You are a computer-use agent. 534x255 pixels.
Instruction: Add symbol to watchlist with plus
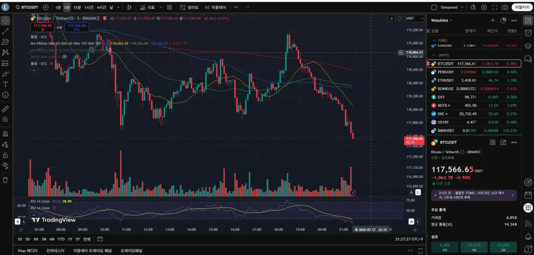coord(493,20)
